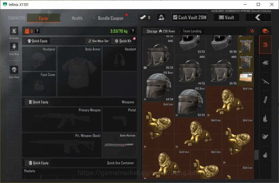Image resolution: width=279 pixels, height=183 pixels.
Task: Click the Quick Kit button
Action: 123,41
